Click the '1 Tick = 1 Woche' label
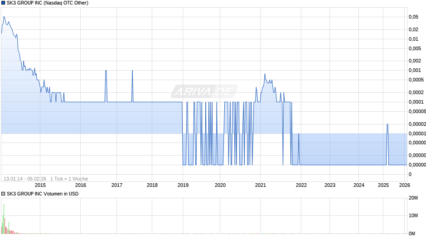Viewport: 426px width, 238px height. pyautogui.click(x=69, y=179)
